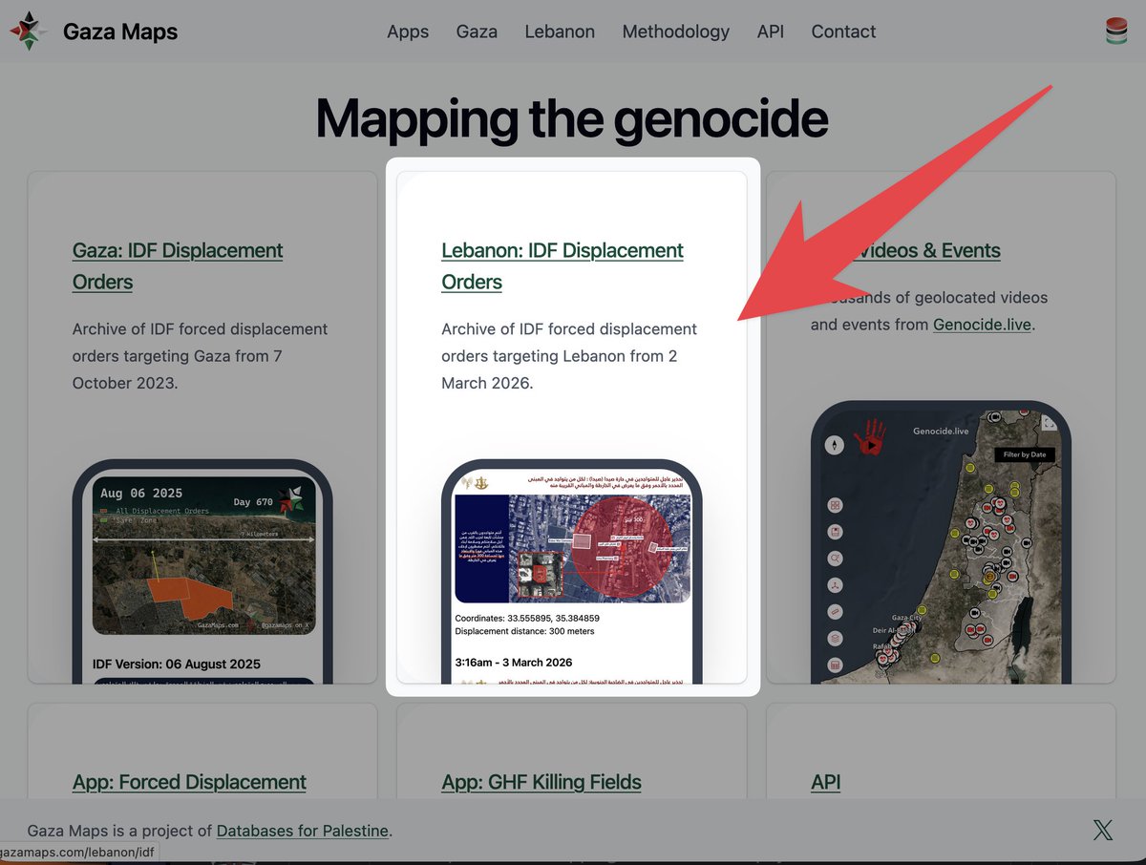Screen dimensions: 1146x865
Task: Open App: Forced Displacement link
Action: [189, 782]
